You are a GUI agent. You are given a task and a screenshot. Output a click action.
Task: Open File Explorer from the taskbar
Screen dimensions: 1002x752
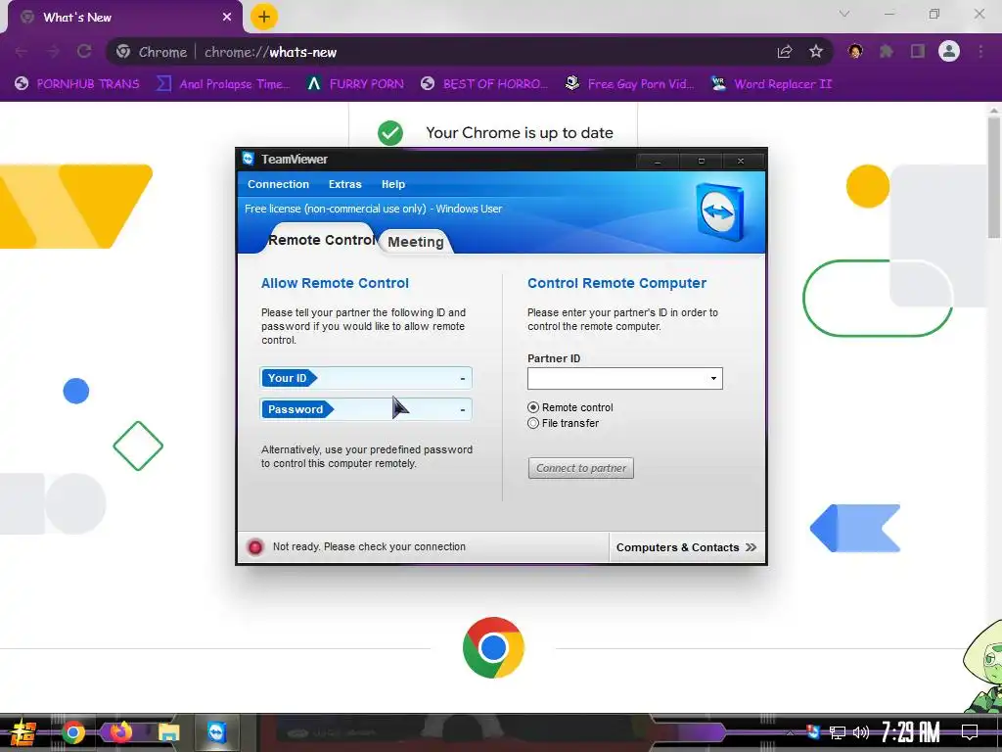click(168, 732)
